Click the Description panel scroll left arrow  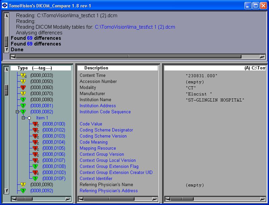tap(81, 199)
